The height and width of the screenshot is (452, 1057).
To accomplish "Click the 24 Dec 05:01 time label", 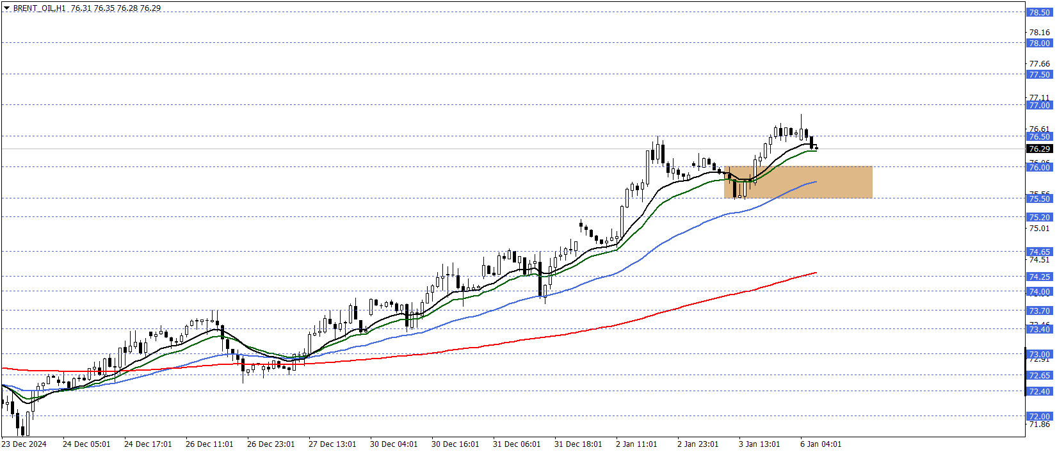I will coord(86,444).
